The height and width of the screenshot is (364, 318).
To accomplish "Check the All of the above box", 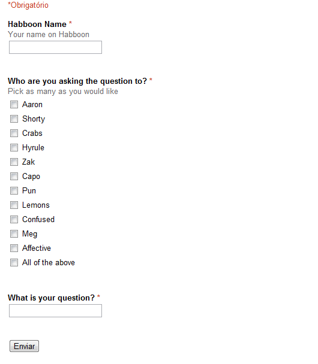I will coord(14,263).
